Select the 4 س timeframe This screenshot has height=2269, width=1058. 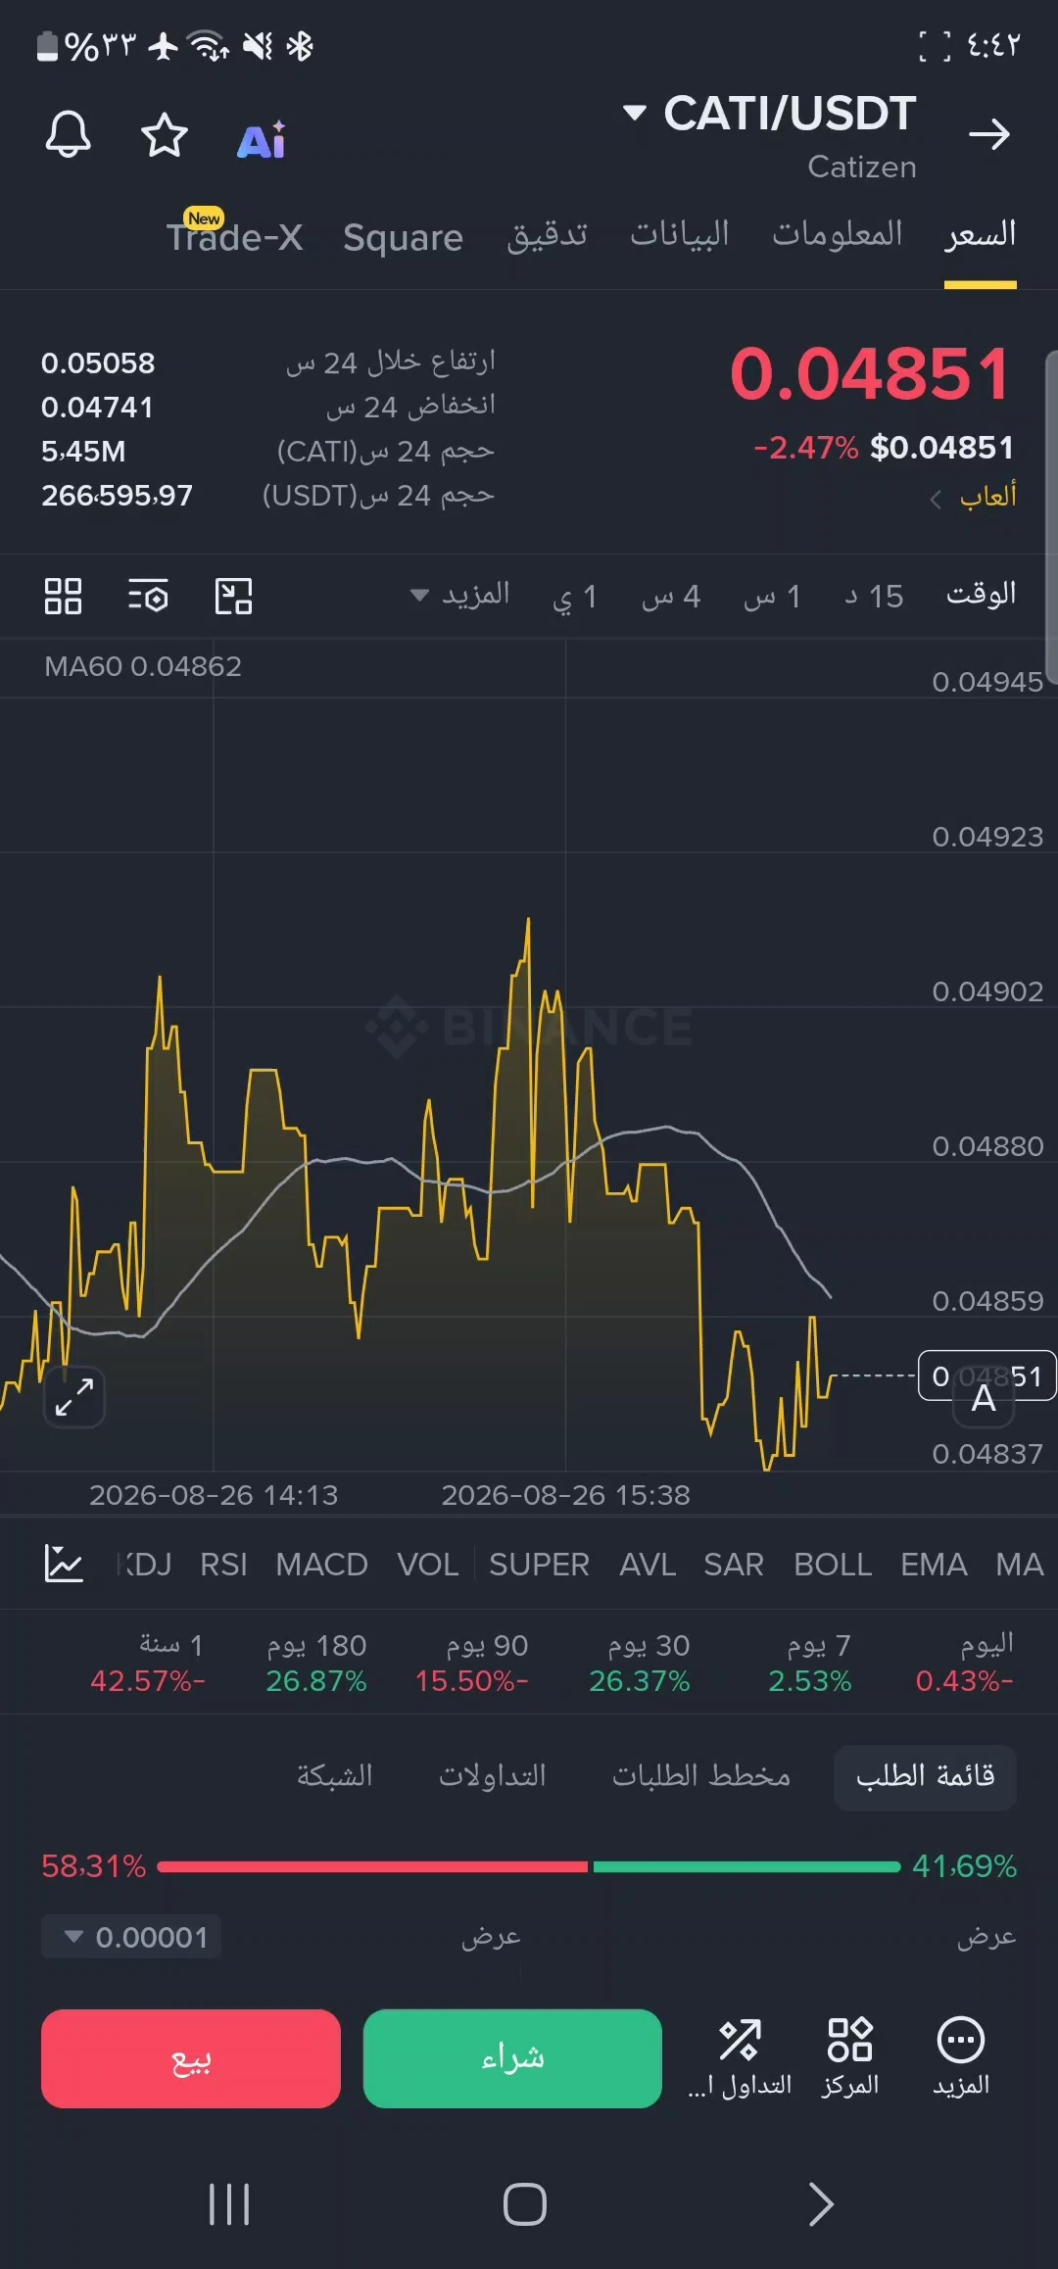pyautogui.click(x=671, y=596)
